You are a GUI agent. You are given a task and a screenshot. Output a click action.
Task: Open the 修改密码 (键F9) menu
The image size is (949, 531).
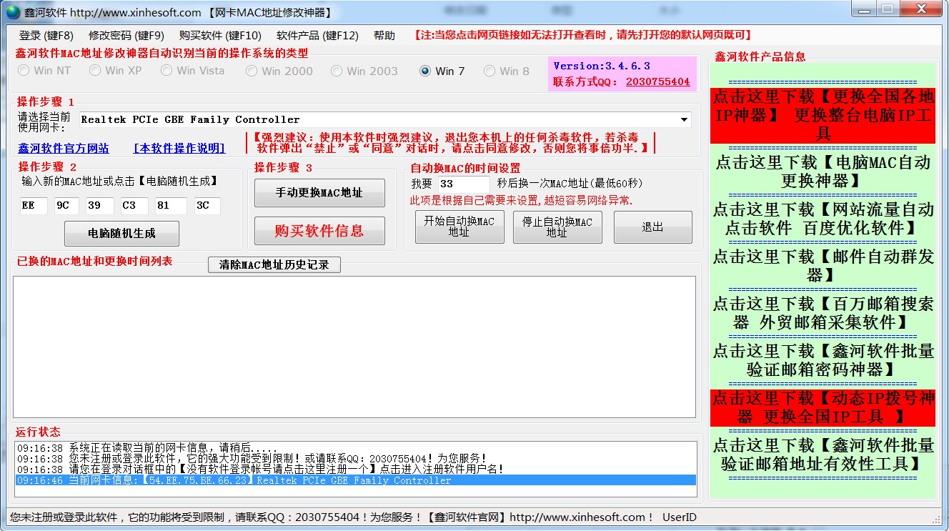click(126, 35)
